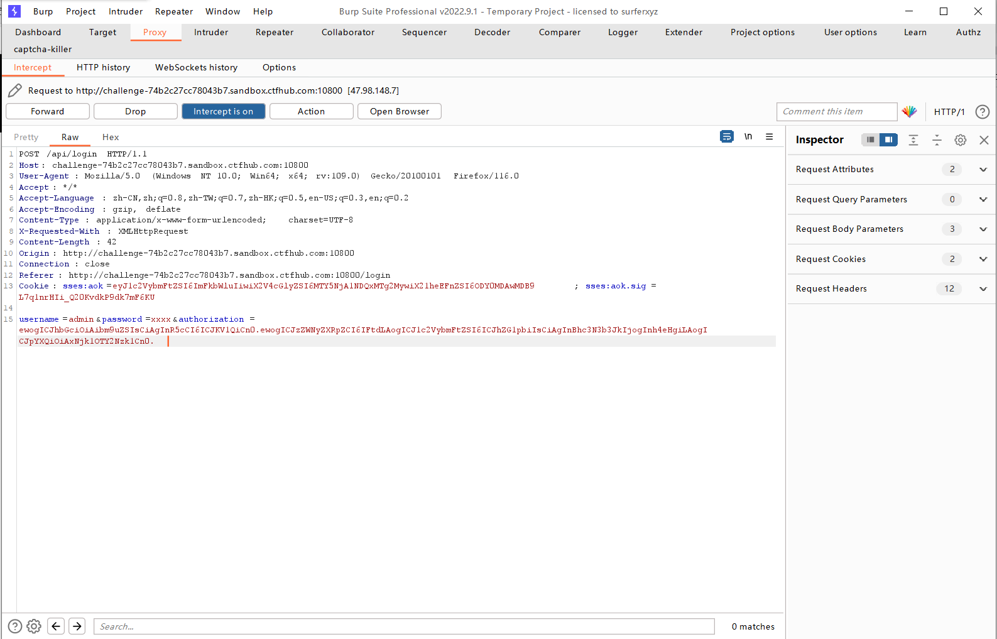Screen dimensions: 997x639
Task: Switch to the Intruder tool tab
Action: coord(211,32)
